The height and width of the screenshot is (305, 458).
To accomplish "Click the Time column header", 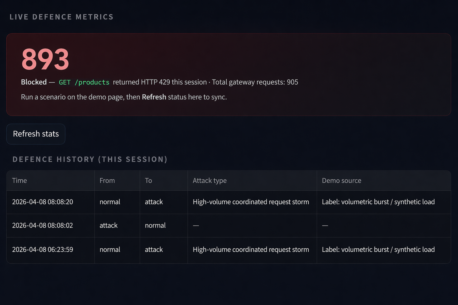I will [19, 180].
